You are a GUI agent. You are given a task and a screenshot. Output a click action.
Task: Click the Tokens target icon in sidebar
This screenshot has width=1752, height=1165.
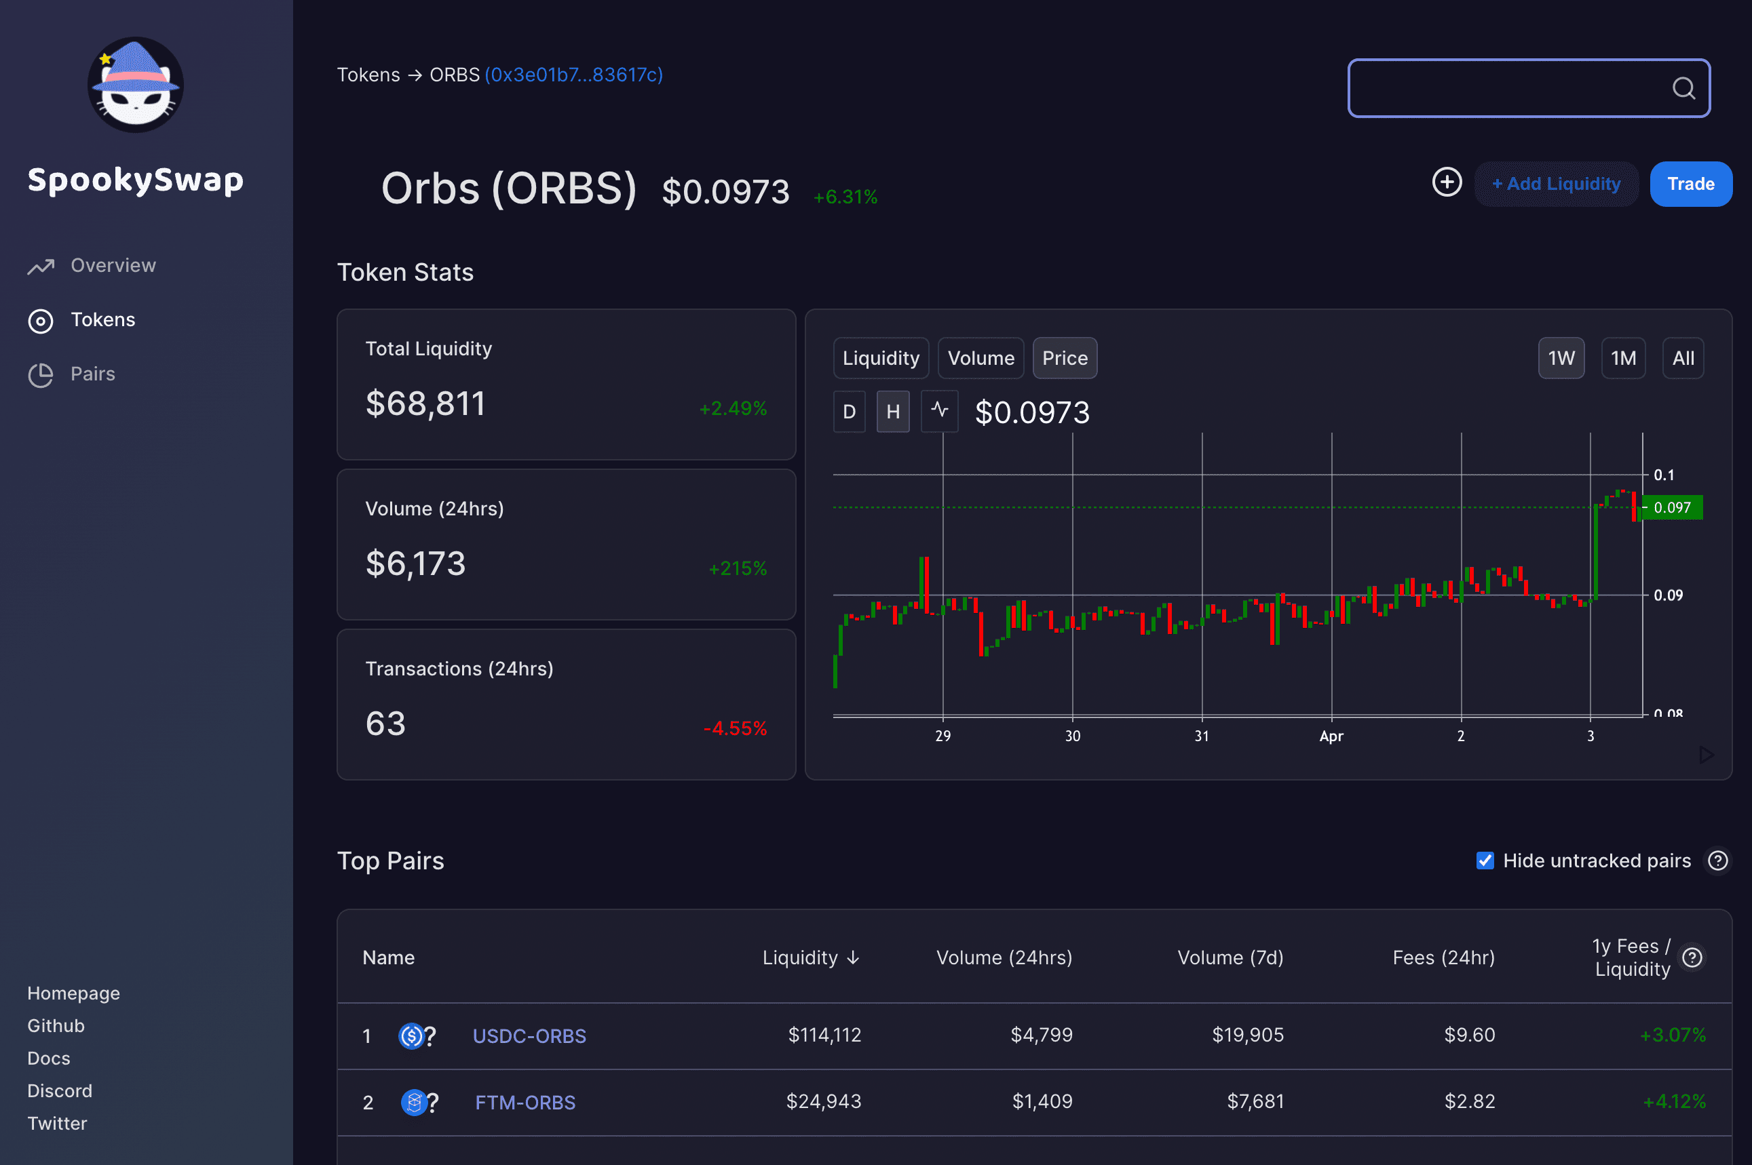[x=40, y=321]
